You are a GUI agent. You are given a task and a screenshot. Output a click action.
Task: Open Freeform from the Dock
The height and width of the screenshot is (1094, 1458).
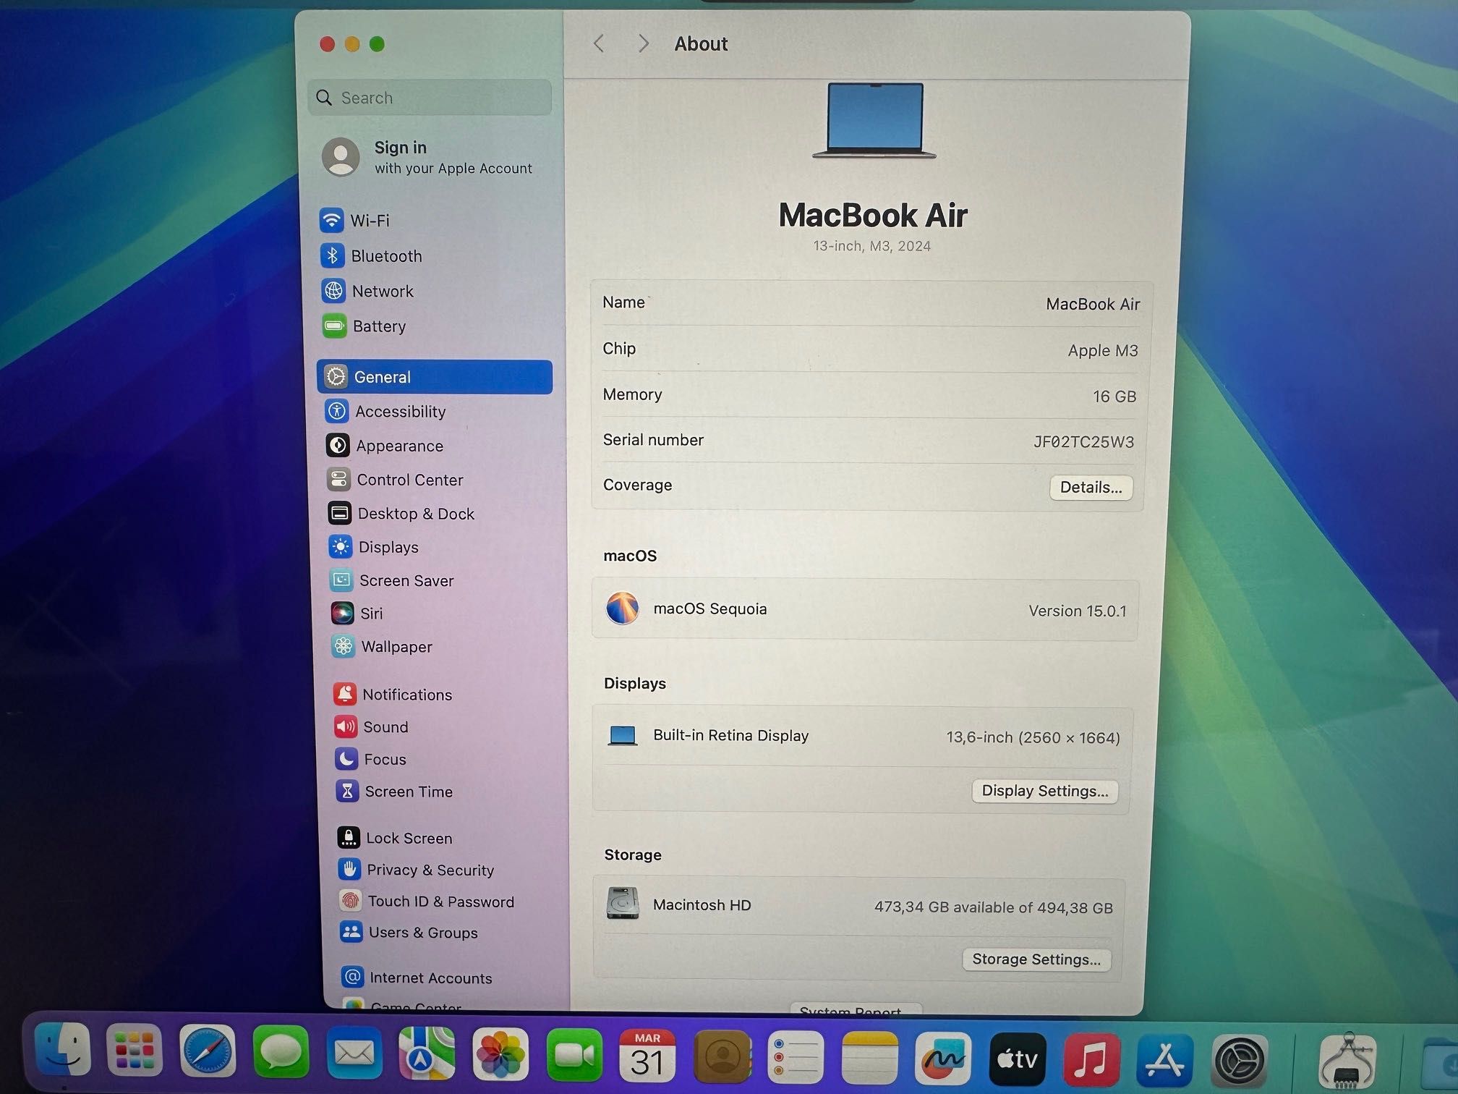click(943, 1059)
